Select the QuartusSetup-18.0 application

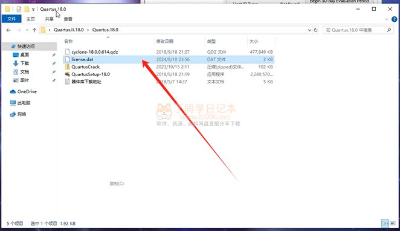point(91,74)
